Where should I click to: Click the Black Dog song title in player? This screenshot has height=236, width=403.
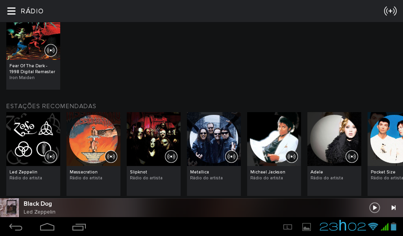pyautogui.click(x=38, y=204)
